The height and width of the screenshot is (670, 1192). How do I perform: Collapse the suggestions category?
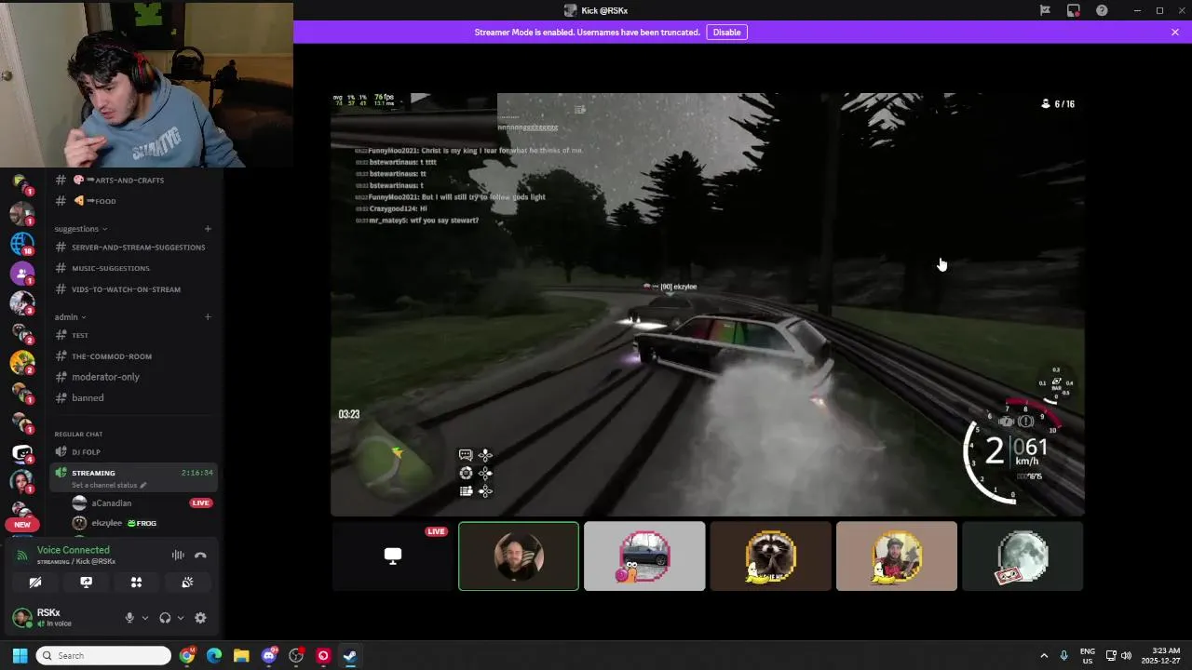click(x=81, y=229)
